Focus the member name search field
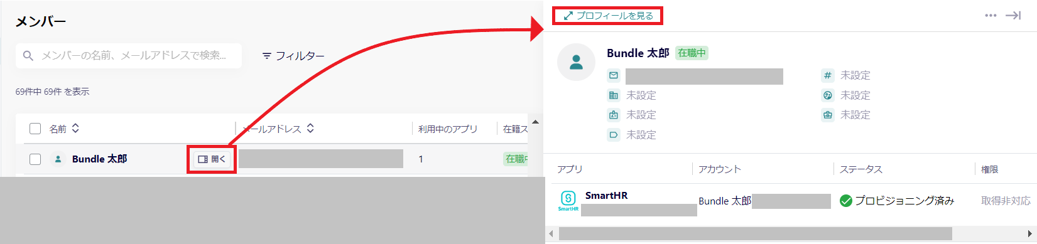Image resolution: width=1037 pixels, height=244 pixels. coord(129,56)
